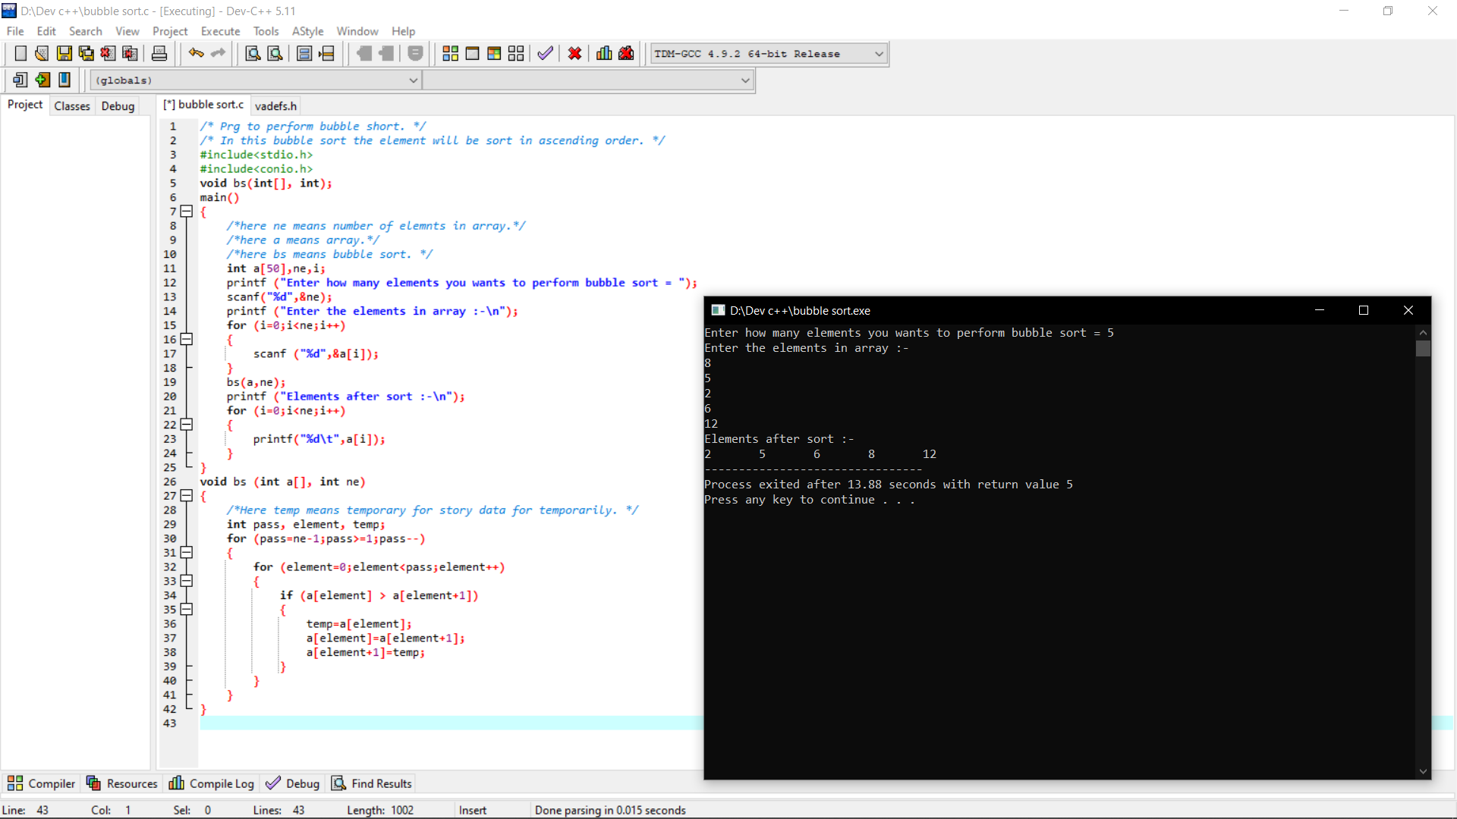Open the File menu
Screen dimensions: 1457x819
[x=15, y=31]
